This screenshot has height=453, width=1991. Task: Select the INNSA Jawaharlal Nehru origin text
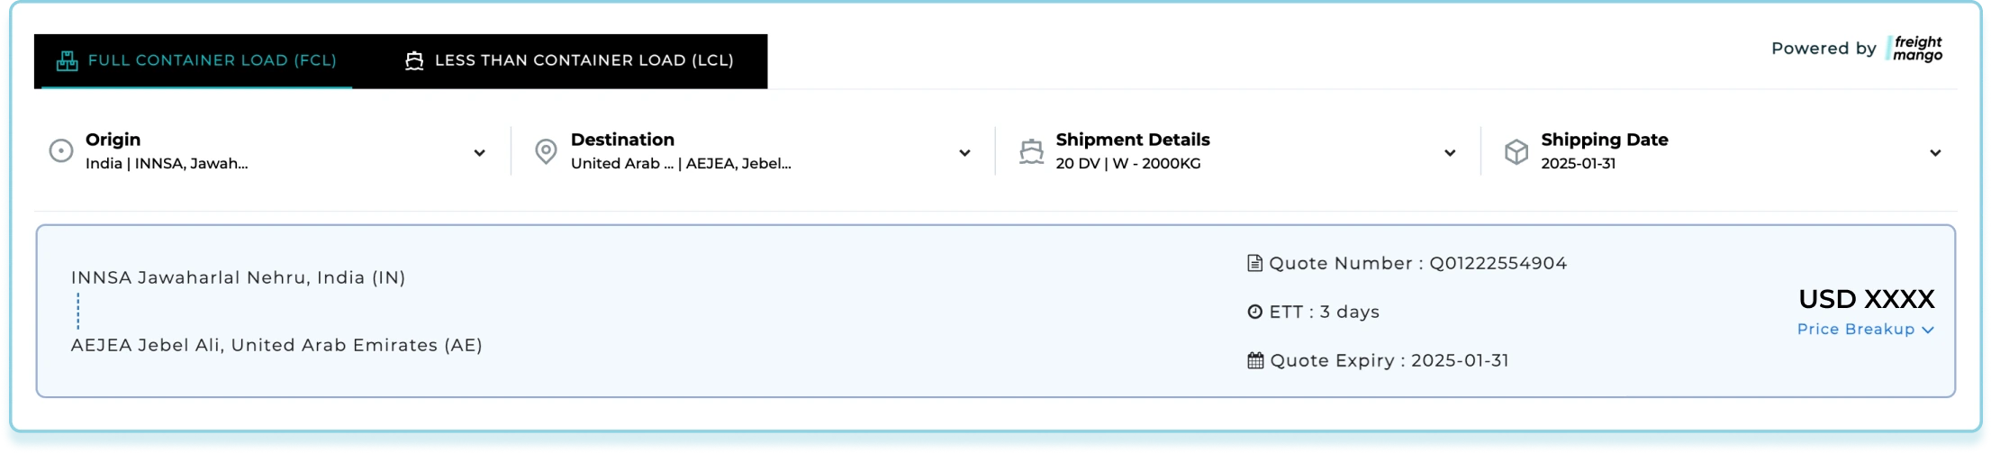pos(239,278)
